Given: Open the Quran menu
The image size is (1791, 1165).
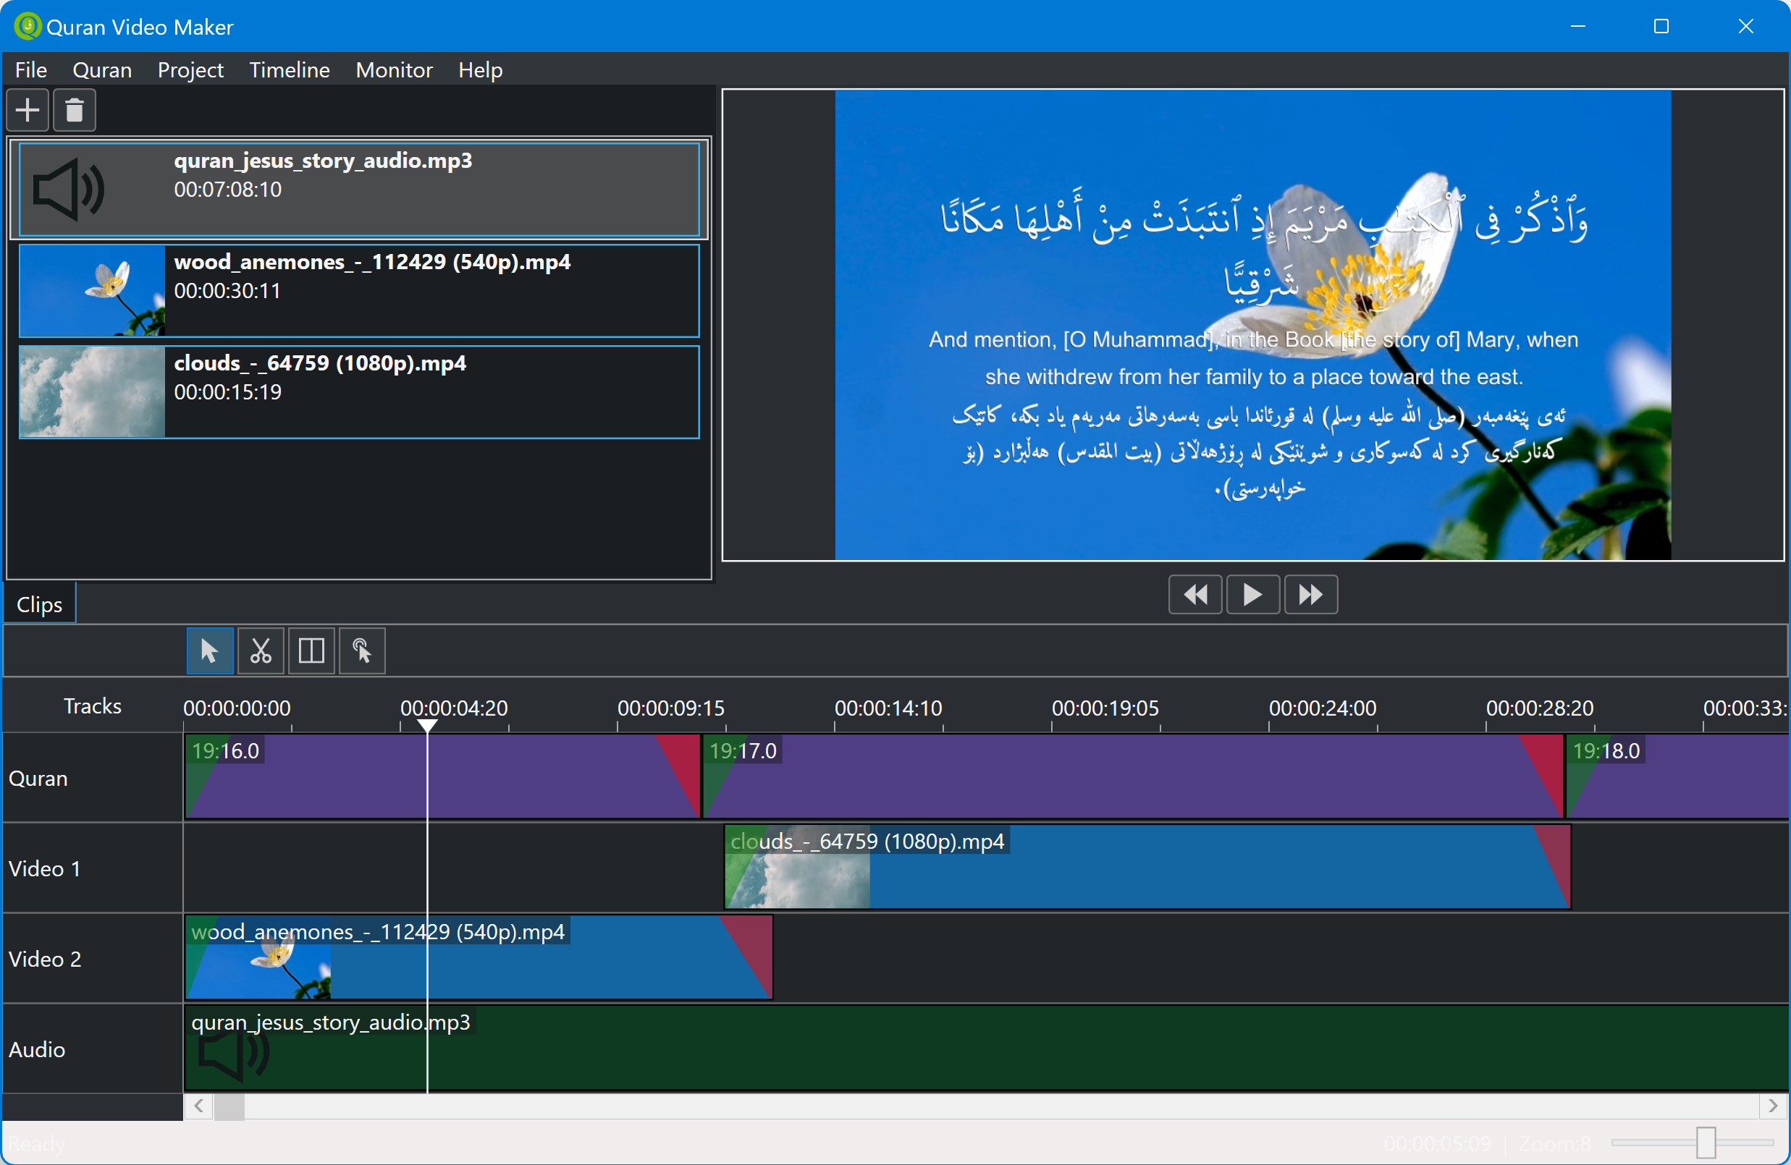Looking at the screenshot, I should tap(101, 70).
